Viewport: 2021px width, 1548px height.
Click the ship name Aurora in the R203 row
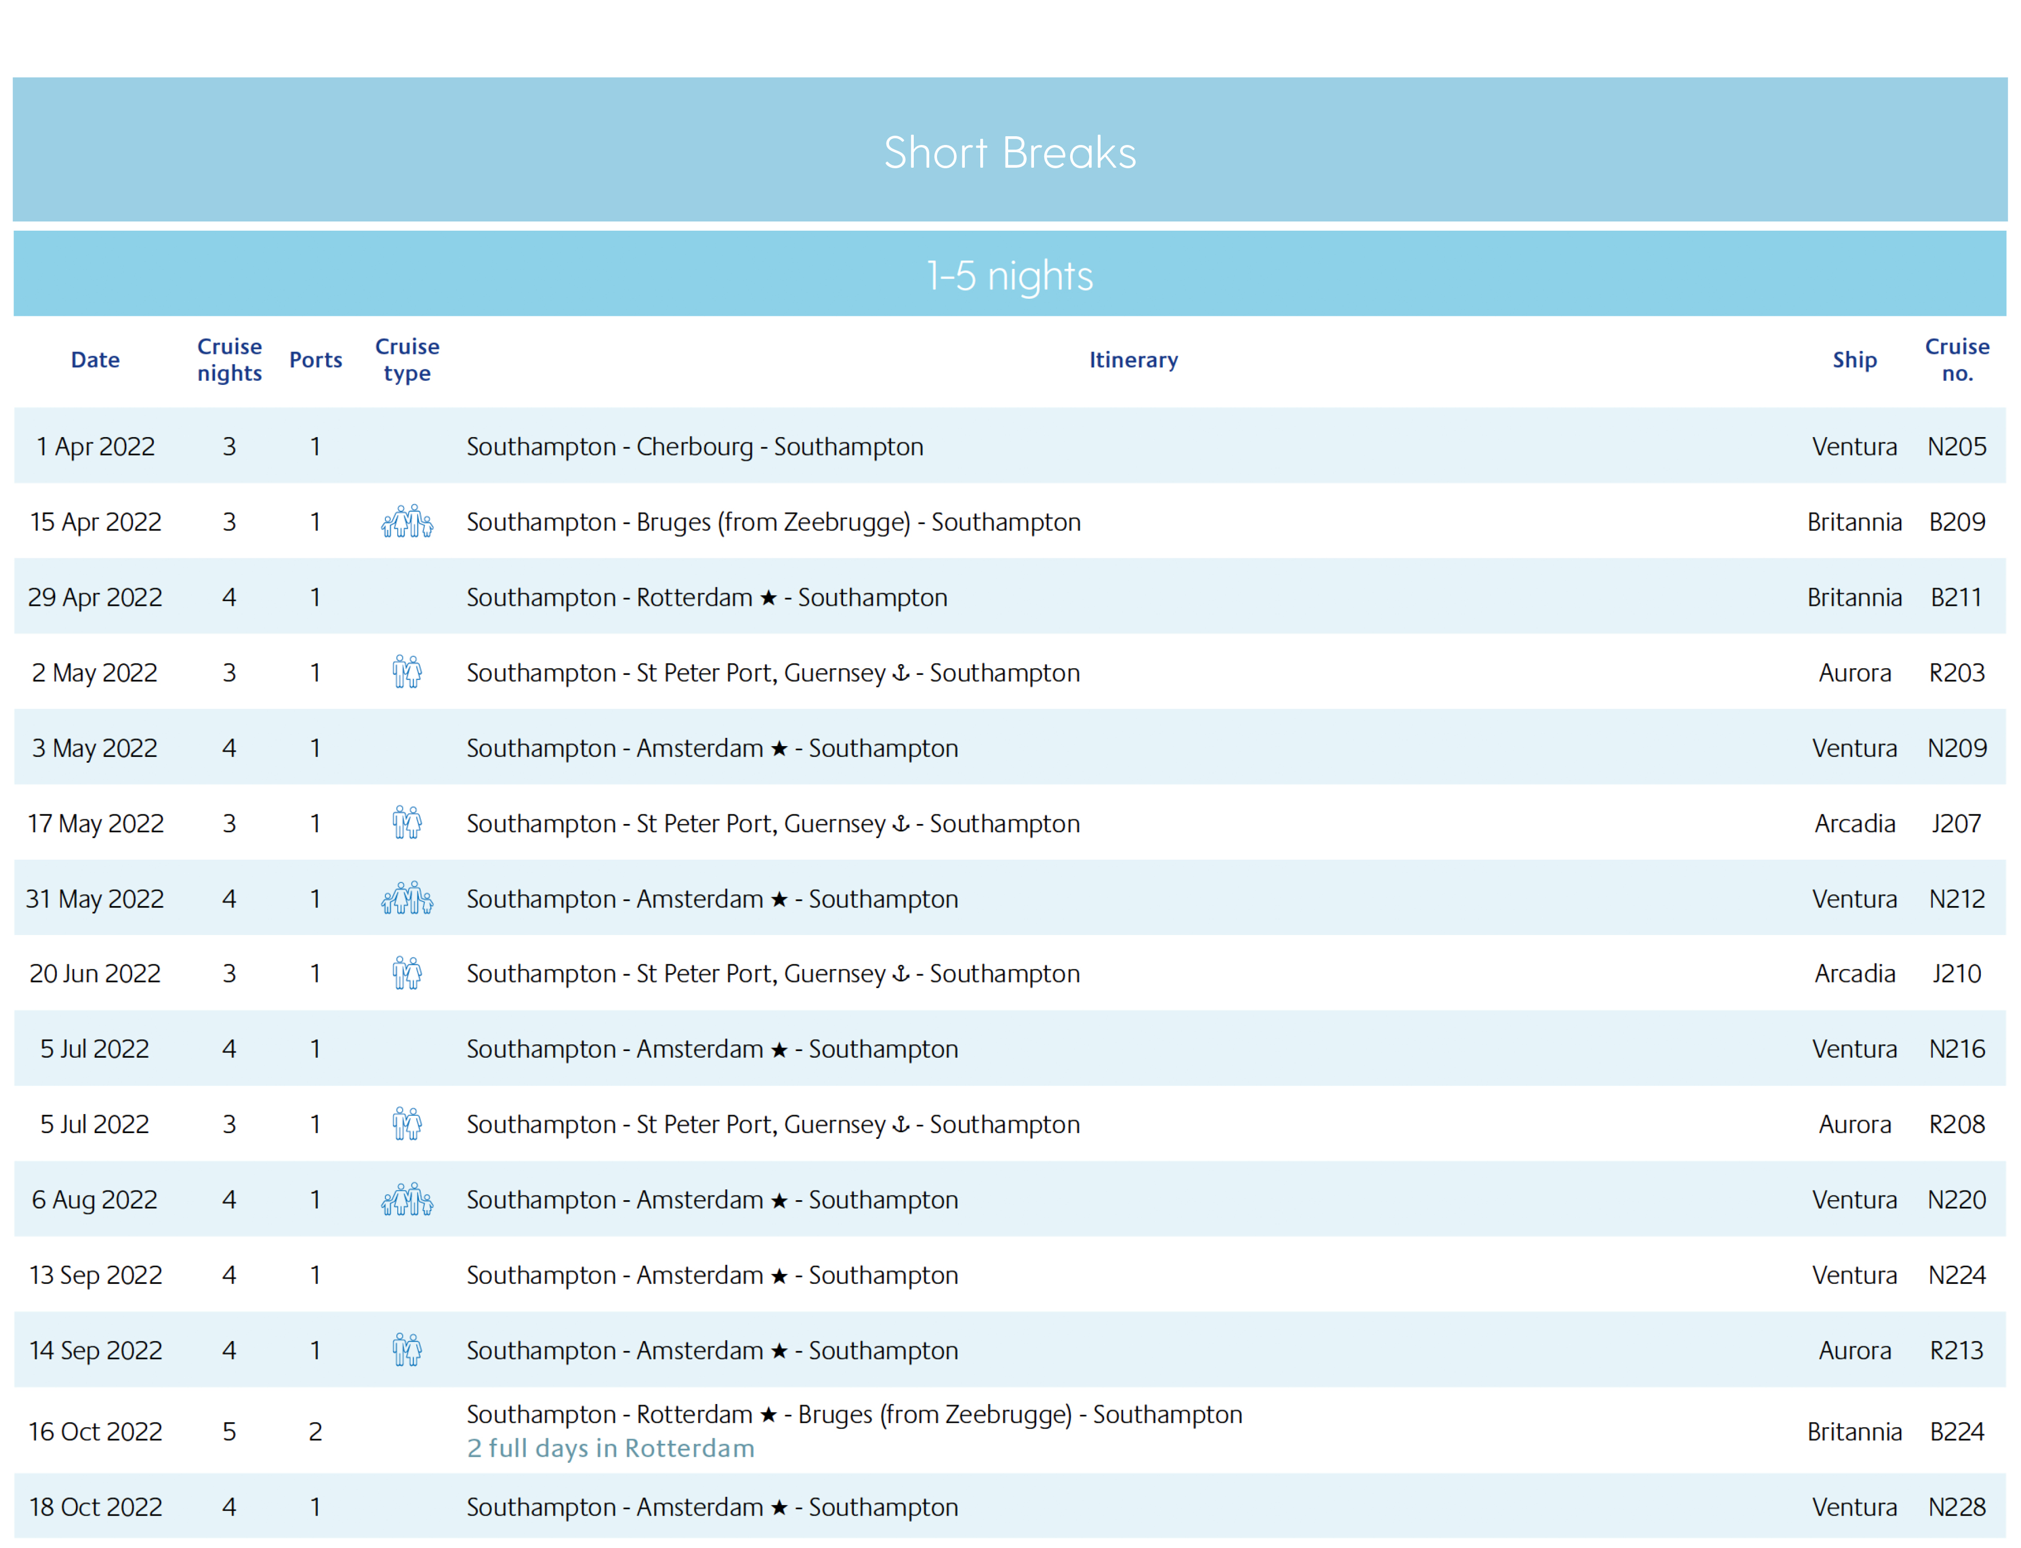pos(1854,673)
